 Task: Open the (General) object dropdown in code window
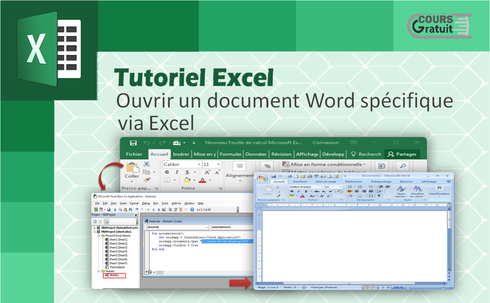(x=207, y=227)
